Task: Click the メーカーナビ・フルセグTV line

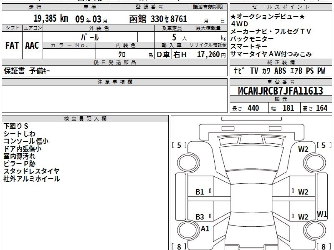Action: click(x=271, y=31)
